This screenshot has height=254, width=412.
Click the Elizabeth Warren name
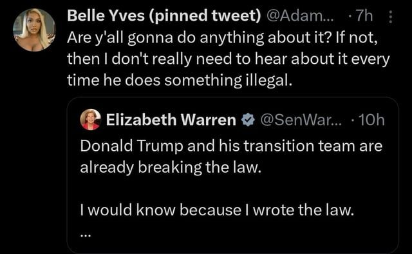pos(171,120)
